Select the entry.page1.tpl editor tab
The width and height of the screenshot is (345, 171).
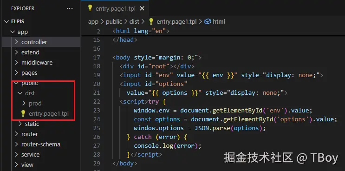(x=115, y=8)
